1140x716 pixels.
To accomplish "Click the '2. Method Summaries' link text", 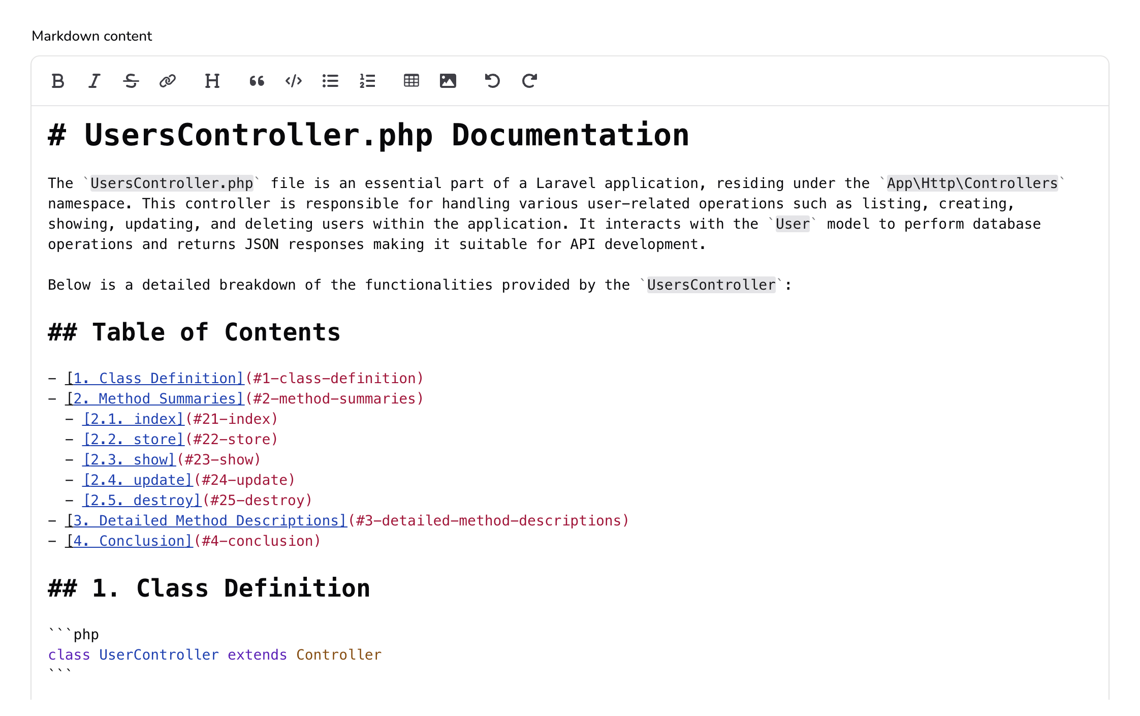I will coord(155,399).
